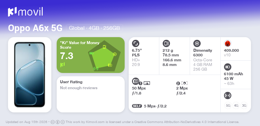Click the SELF selfie camera badge
The image size is (260, 126).
pos(137,106)
